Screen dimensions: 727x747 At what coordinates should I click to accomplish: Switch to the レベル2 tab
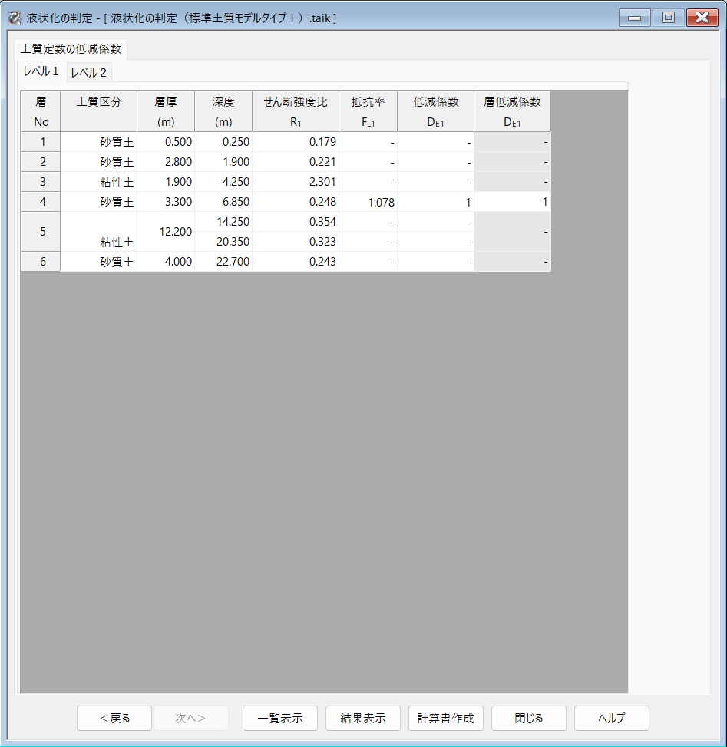(x=89, y=73)
